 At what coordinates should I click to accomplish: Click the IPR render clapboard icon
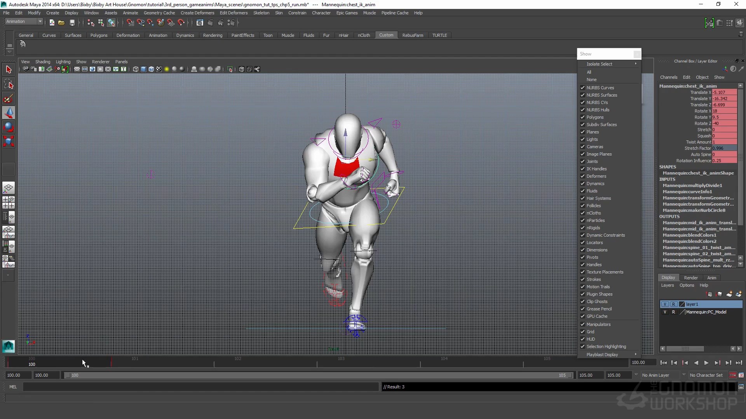pos(220,23)
